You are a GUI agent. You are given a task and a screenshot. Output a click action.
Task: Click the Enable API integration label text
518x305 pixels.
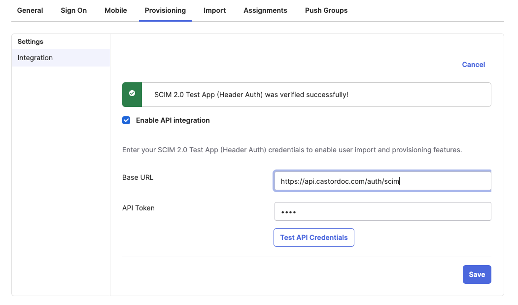[173, 120]
